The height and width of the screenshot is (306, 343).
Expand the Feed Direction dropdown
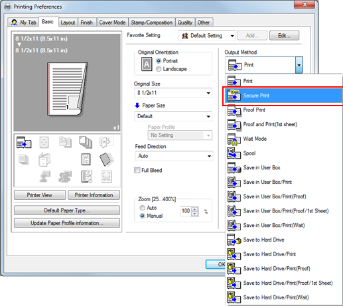pos(174,156)
